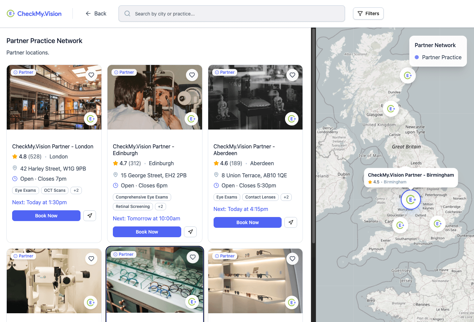Click the logo badge on sunglasses shelves photo
This screenshot has height=322, width=474.
tap(292, 302)
